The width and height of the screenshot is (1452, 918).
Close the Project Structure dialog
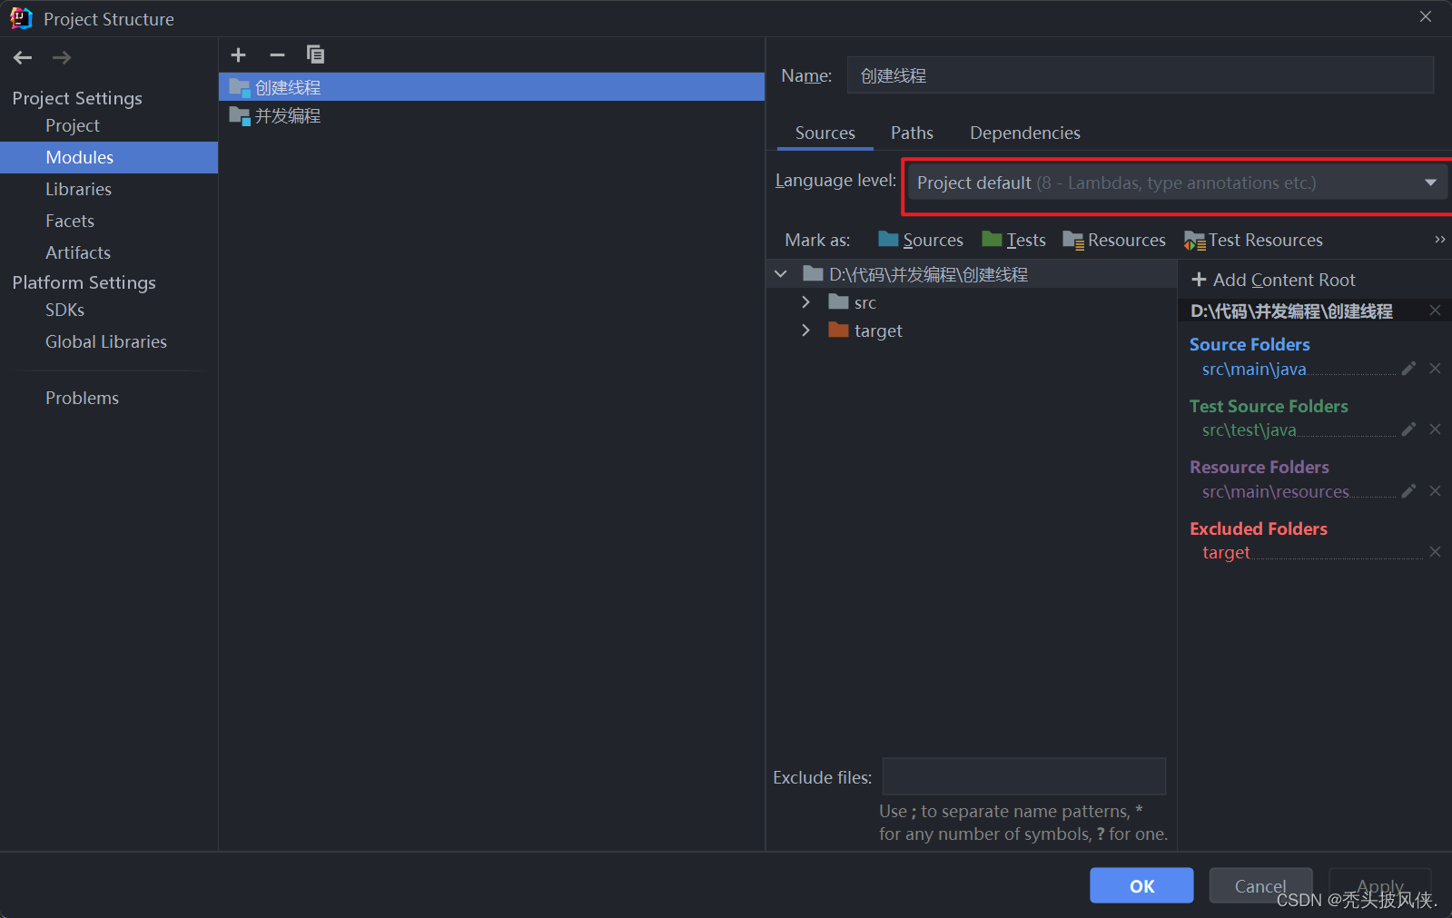click(x=1426, y=17)
